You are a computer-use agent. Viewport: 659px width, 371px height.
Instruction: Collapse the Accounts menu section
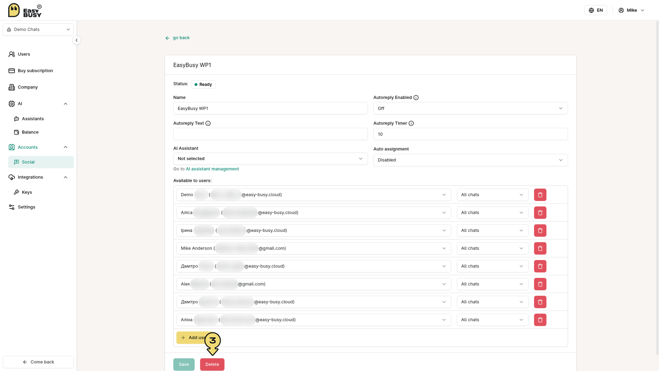pyautogui.click(x=66, y=147)
